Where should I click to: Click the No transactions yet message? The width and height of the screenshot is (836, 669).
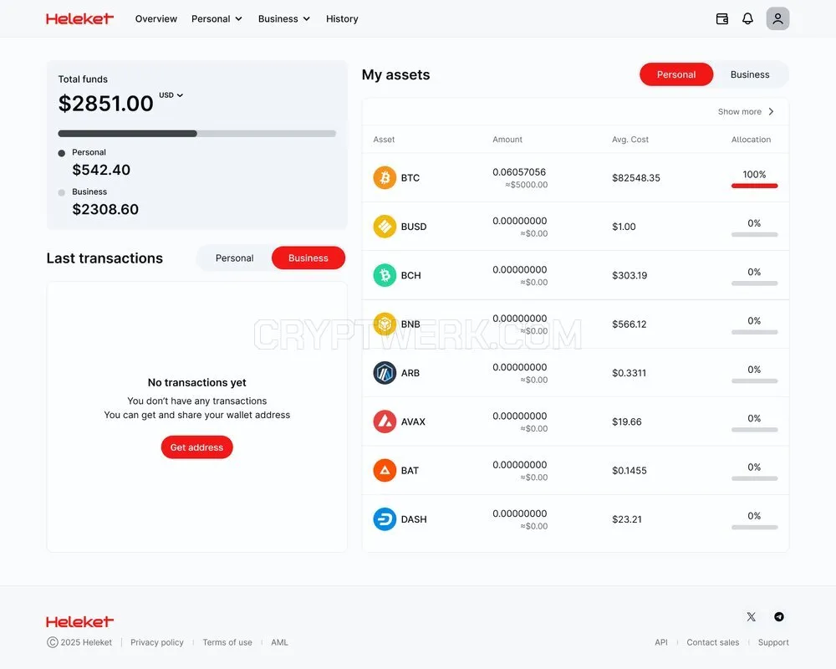click(x=196, y=382)
